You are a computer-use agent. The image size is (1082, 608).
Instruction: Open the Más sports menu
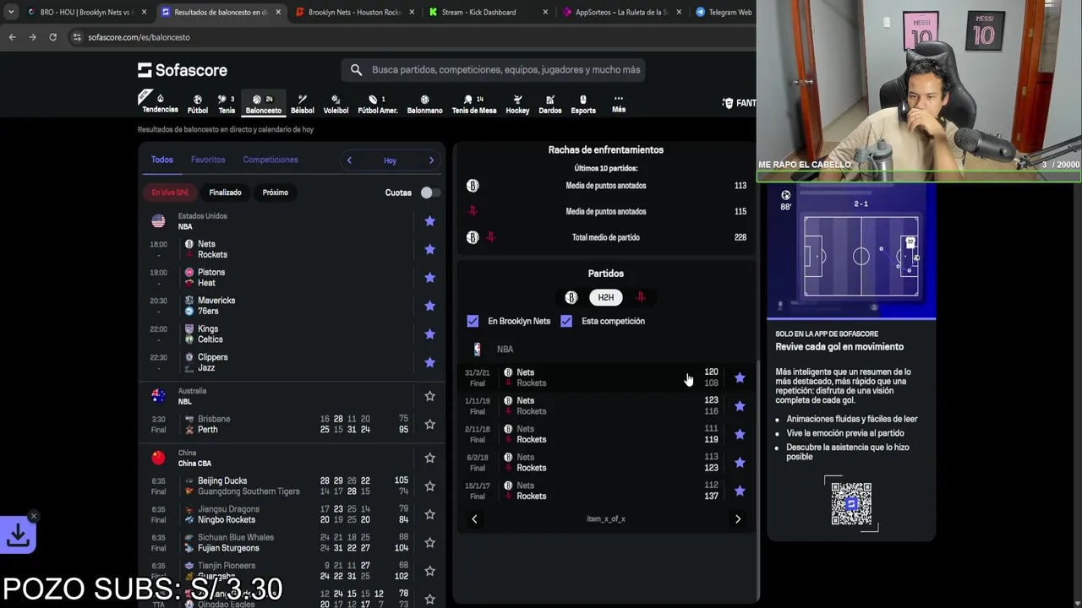pos(619,104)
